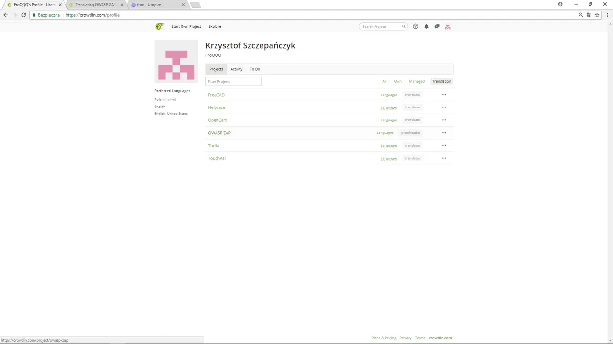
Task: Filter projects by All
Action: (x=384, y=81)
